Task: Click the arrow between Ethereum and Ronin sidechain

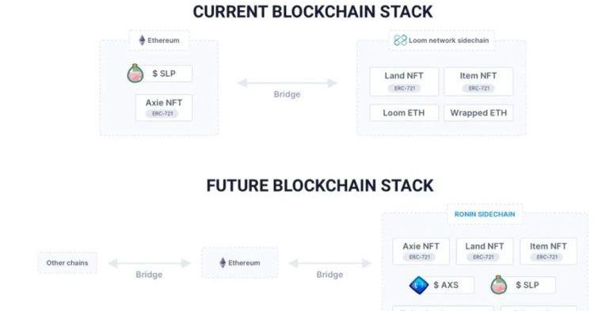Action: pyautogui.click(x=330, y=264)
